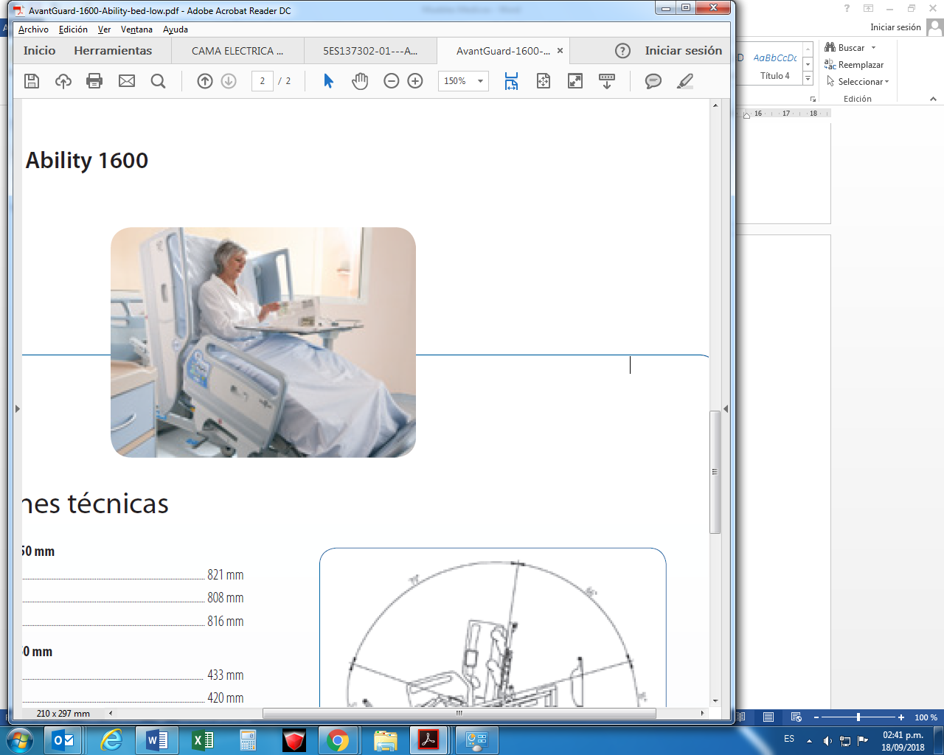Screen dimensions: 944x755
Task: Select the Hand pan tool
Action: [x=360, y=81]
